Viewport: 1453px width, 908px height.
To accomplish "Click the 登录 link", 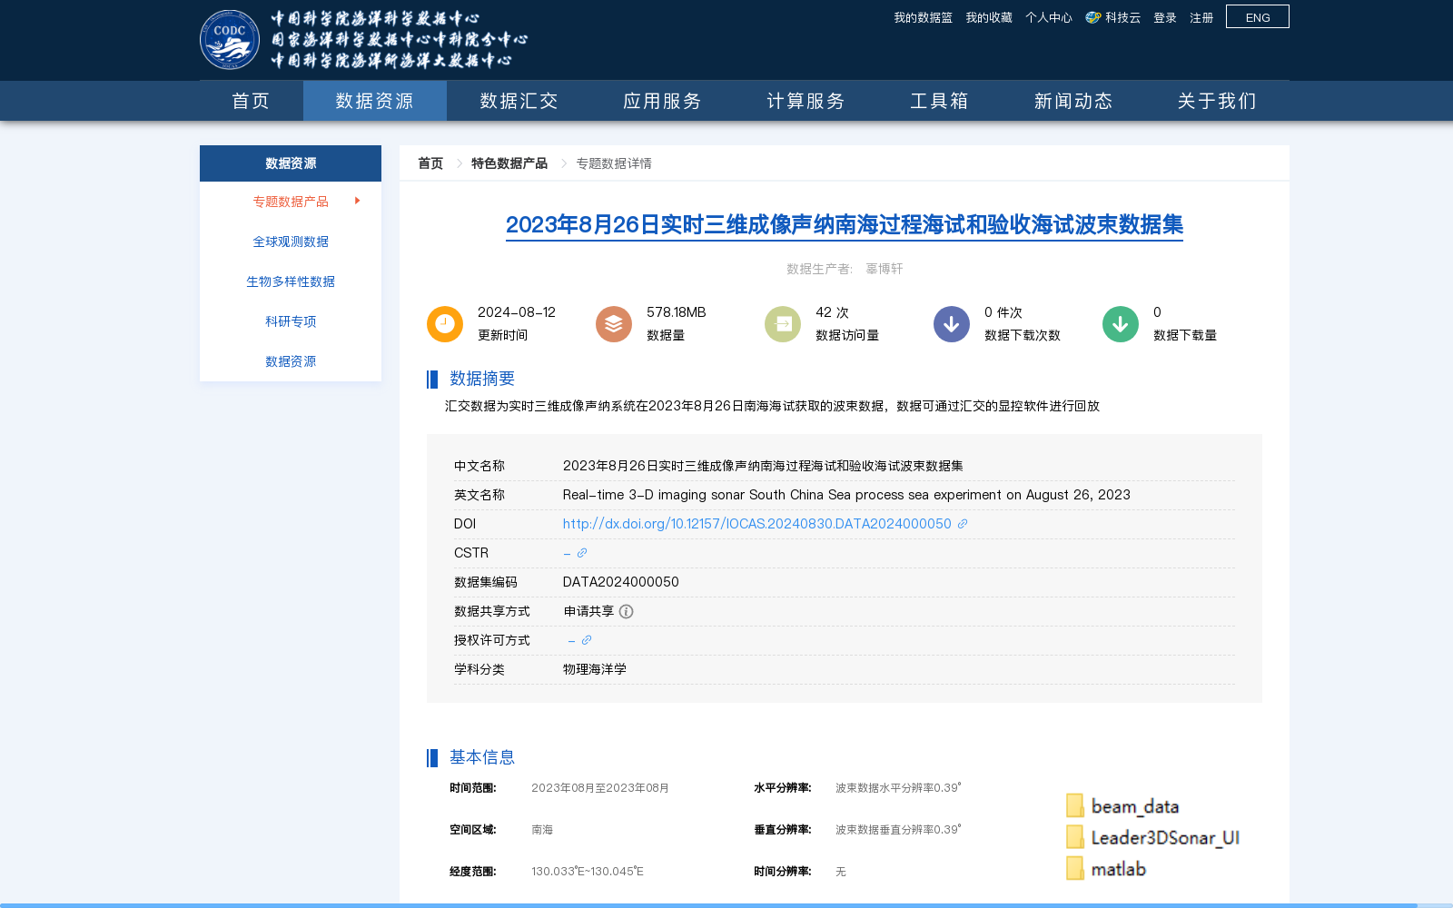I will pos(1165,17).
